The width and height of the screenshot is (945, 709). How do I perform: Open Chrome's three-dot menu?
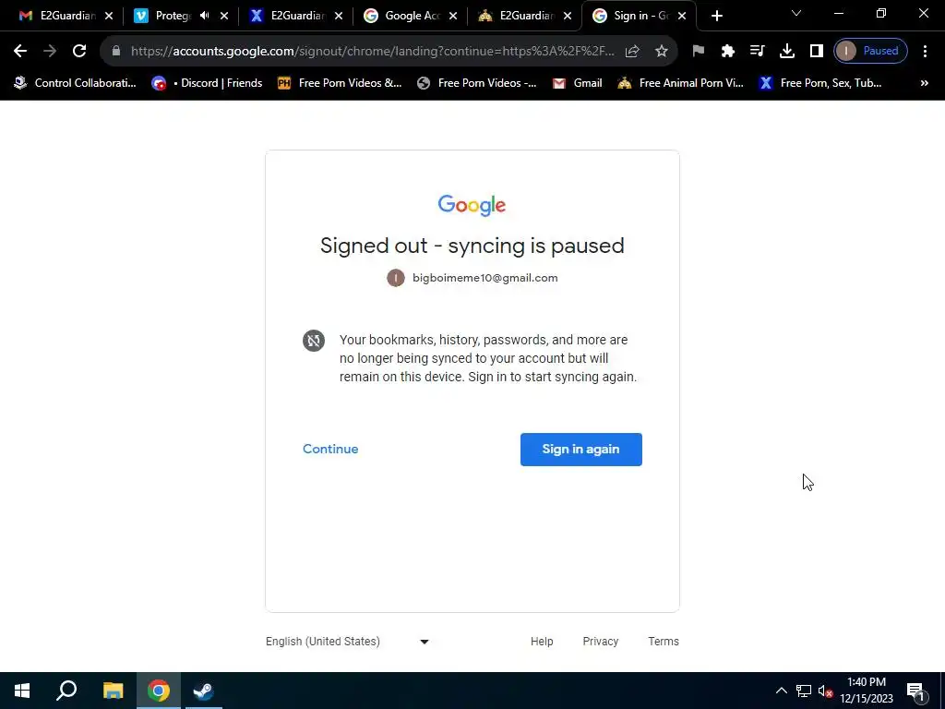925,52
